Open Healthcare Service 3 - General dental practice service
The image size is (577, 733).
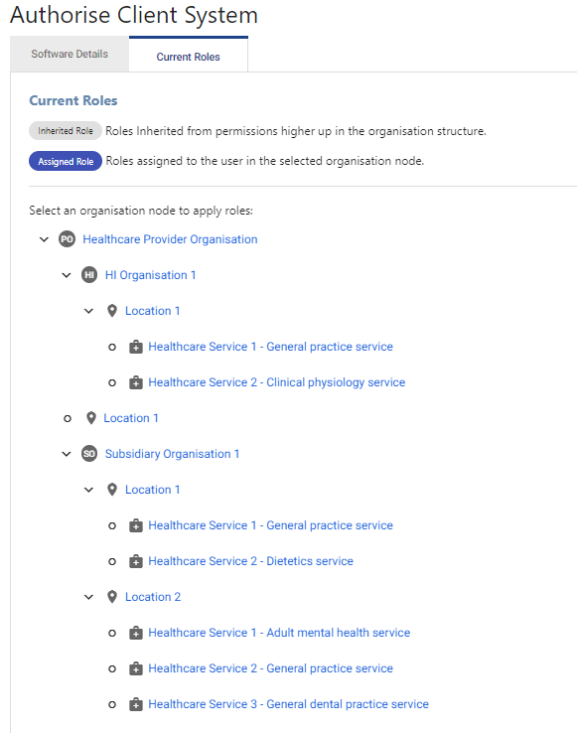pos(288,704)
